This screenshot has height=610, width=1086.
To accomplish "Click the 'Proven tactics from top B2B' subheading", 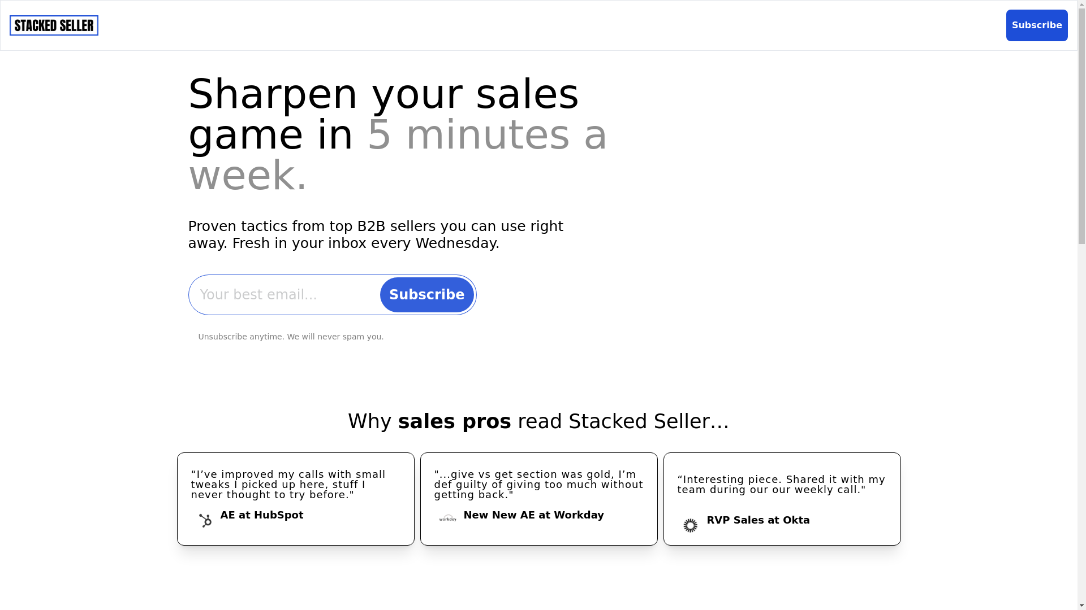I will point(375,234).
